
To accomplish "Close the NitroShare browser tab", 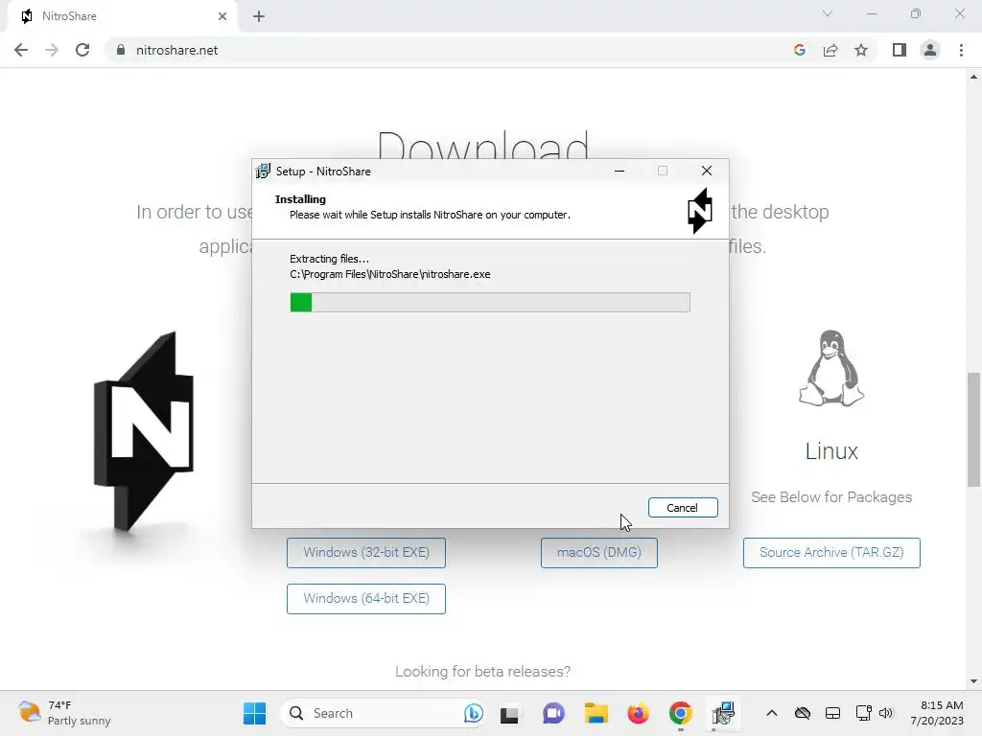I will click(222, 16).
